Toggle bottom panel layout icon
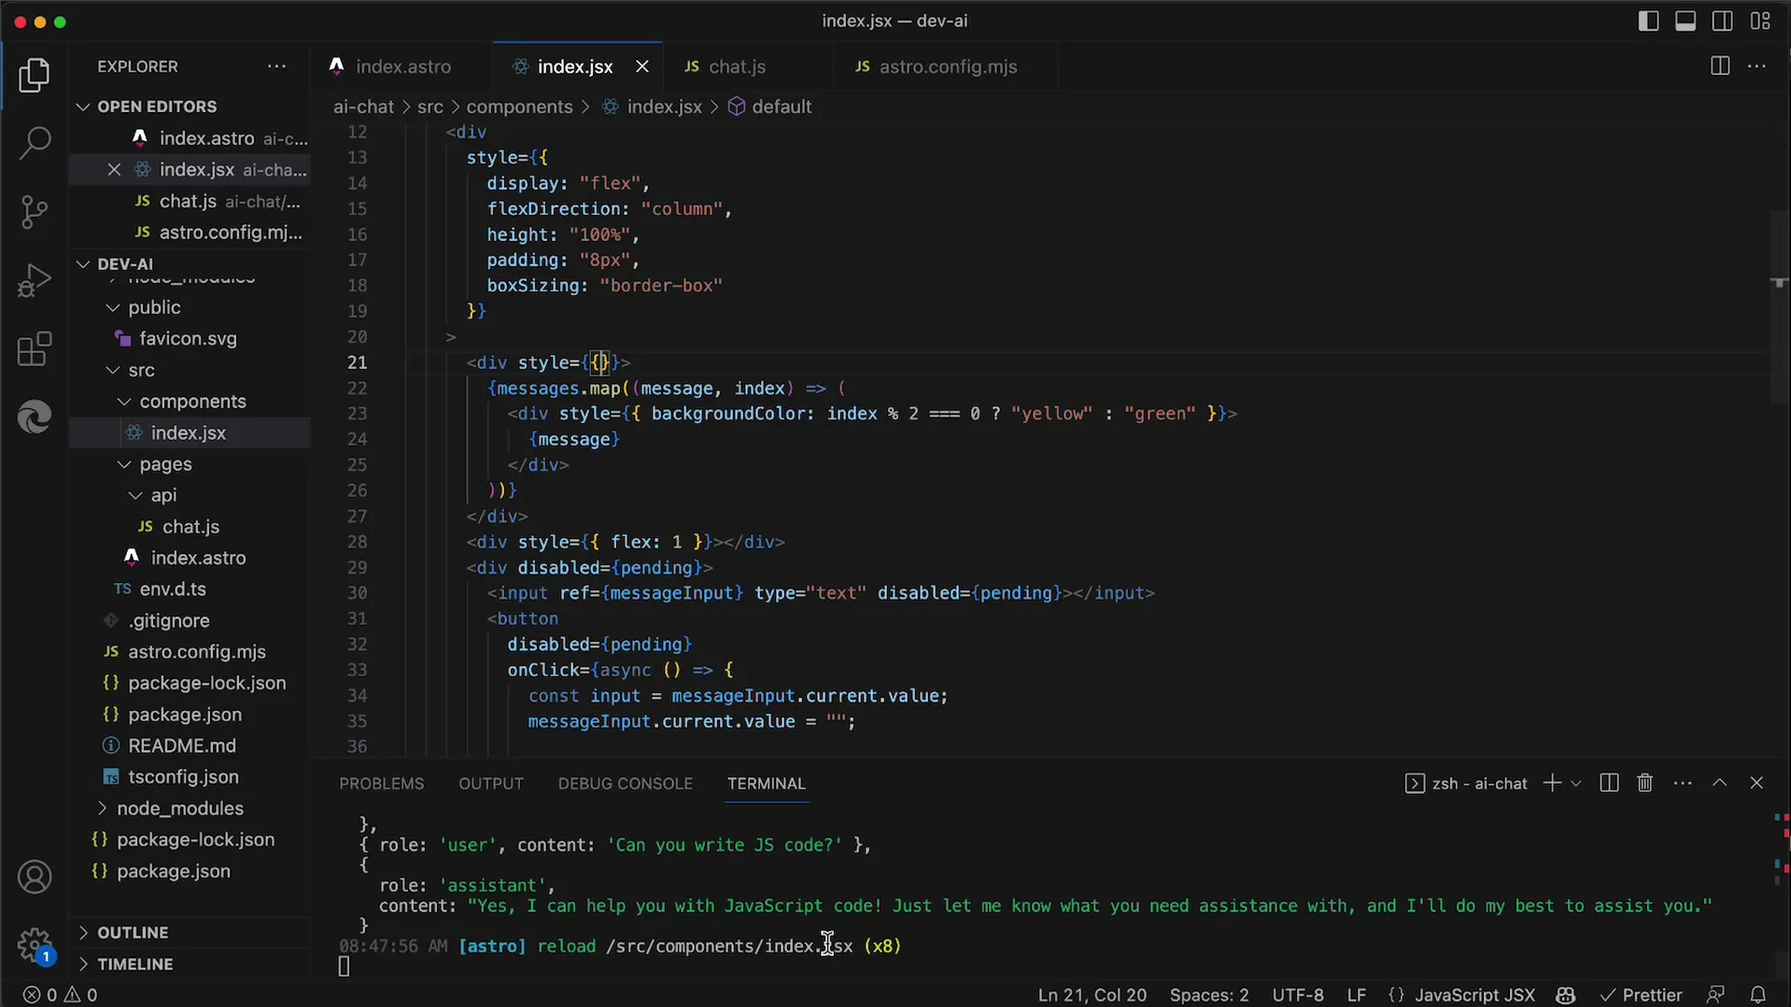1791x1007 pixels. 1685,21
